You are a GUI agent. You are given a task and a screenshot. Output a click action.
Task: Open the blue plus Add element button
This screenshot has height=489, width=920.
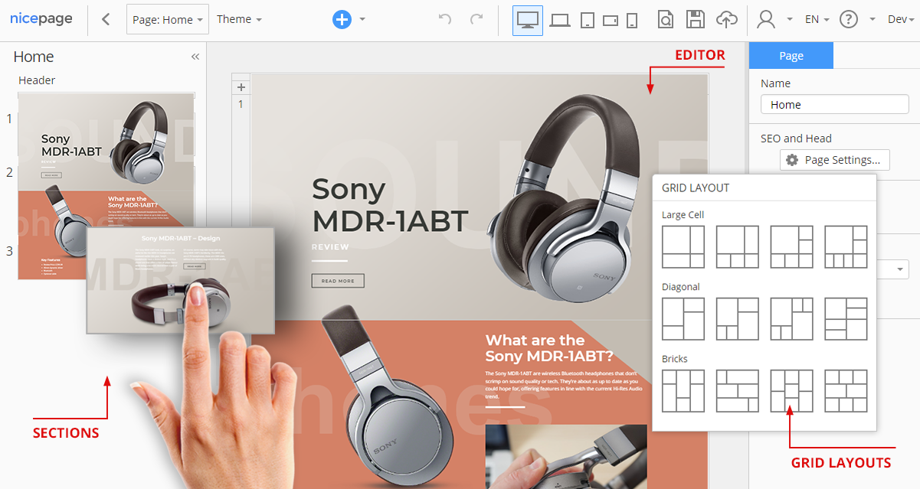coord(342,20)
